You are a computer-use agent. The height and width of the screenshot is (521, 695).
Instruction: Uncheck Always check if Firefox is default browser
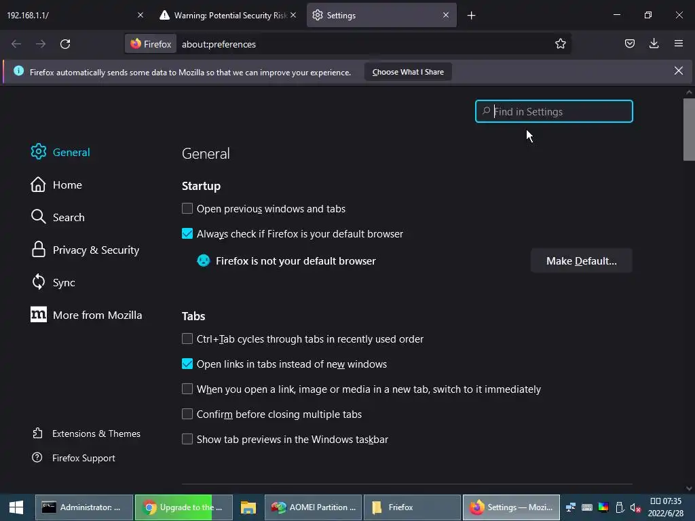pyautogui.click(x=187, y=233)
